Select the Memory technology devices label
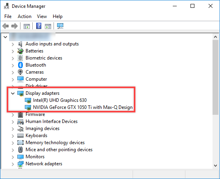The image size is (220, 179). [x=55, y=143]
